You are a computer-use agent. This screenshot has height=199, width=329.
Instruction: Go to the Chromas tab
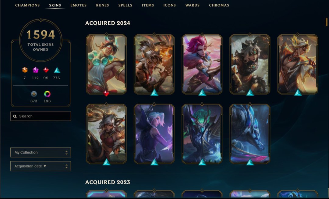pyautogui.click(x=219, y=5)
